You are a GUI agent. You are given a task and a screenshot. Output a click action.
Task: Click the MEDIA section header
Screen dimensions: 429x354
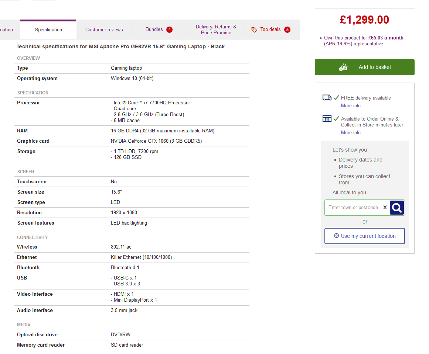24,325
